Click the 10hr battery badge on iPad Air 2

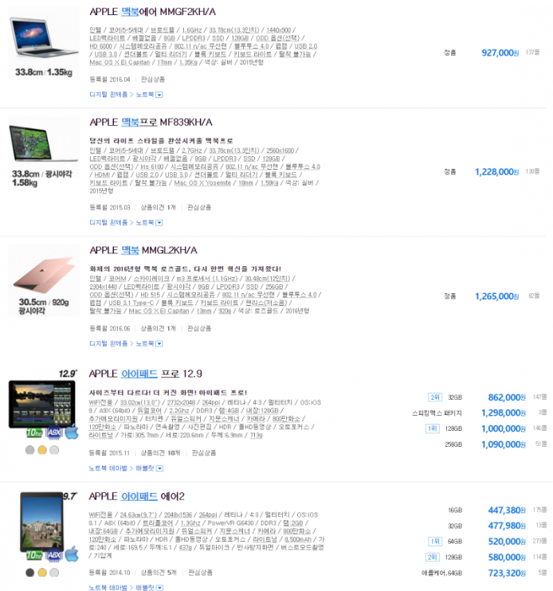tap(35, 554)
